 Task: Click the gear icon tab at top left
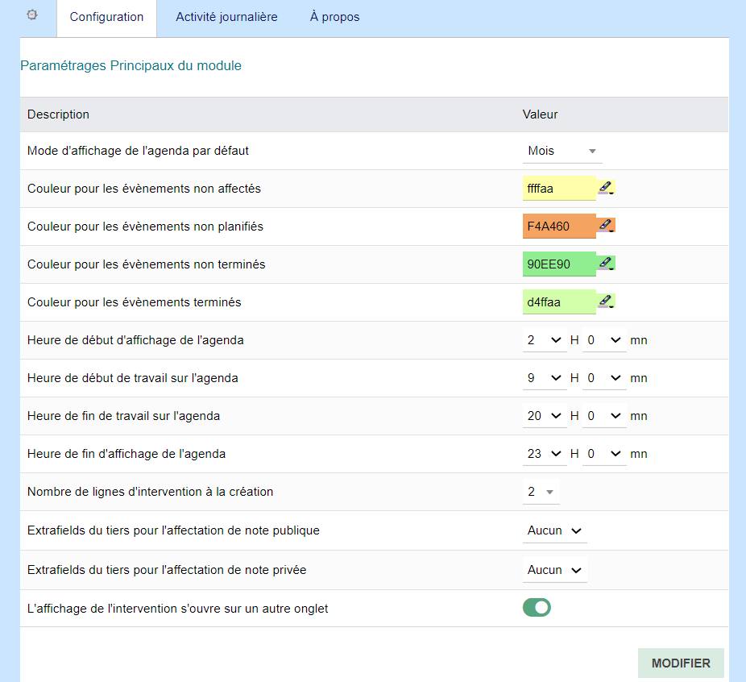pos(32,15)
